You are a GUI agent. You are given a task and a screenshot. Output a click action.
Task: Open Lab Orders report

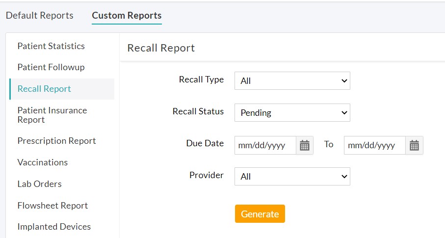point(39,184)
